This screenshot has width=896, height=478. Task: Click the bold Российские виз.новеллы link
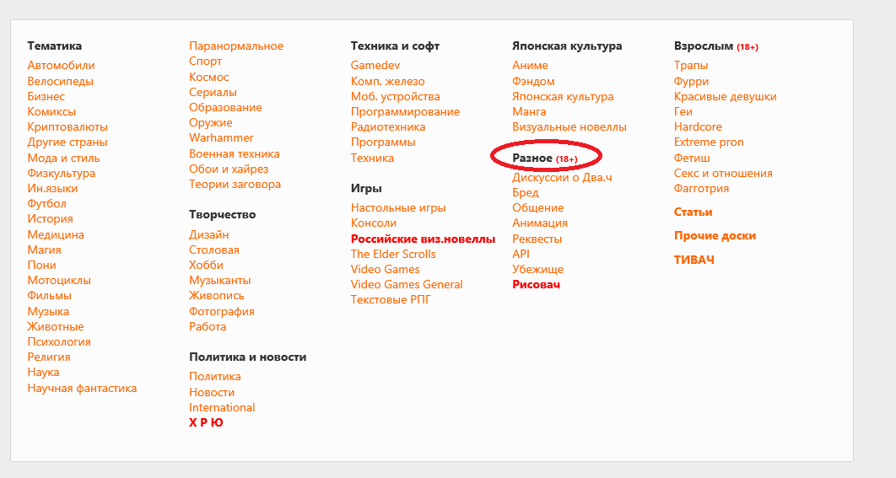pos(423,239)
